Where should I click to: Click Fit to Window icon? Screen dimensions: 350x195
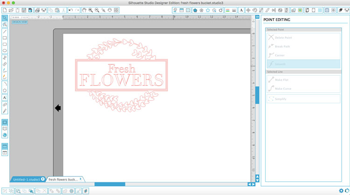[116, 10]
